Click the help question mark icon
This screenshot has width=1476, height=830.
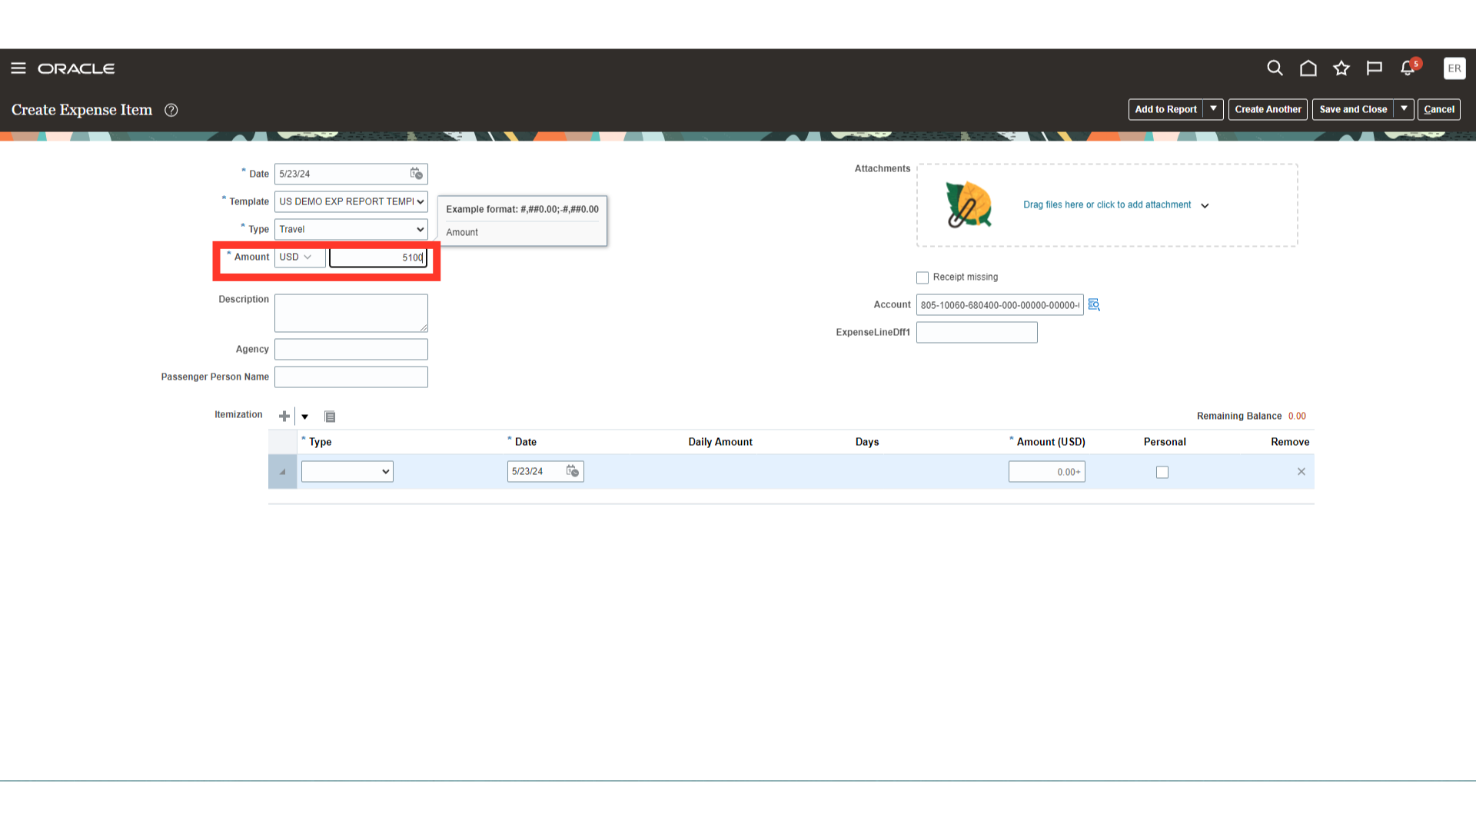171,110
